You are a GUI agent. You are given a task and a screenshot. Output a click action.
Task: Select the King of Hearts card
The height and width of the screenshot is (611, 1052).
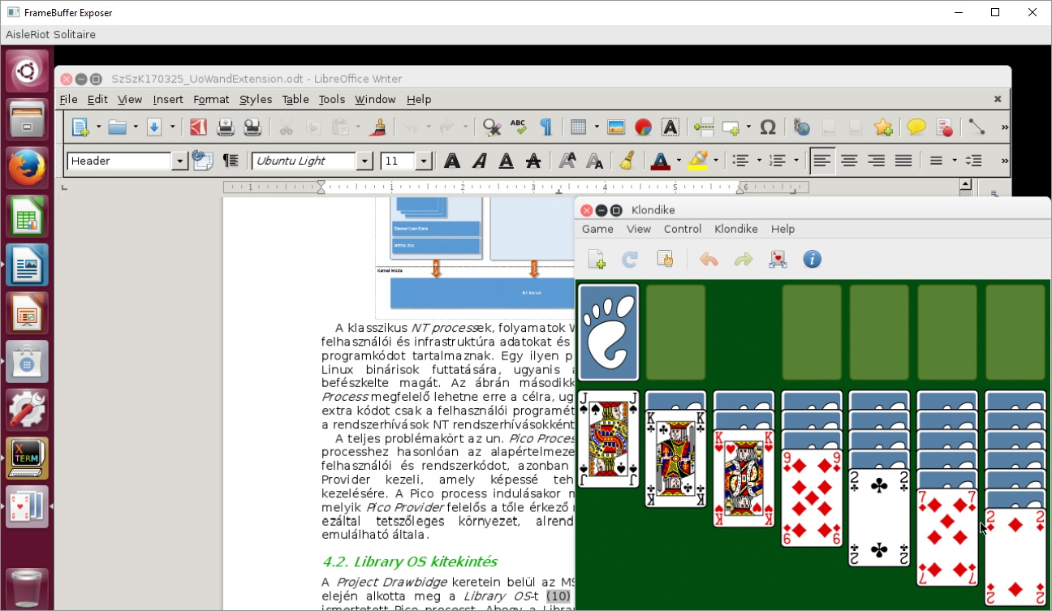click(x=744, y=479)
